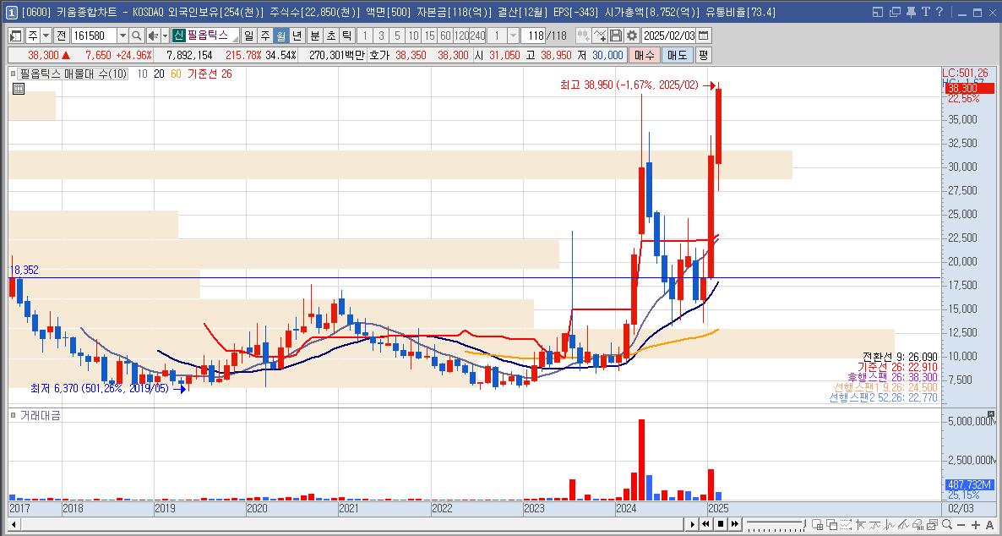Click the data table grid icon on chart
This screenshot has width=1002, height=536.
click(x=18, y=89)
